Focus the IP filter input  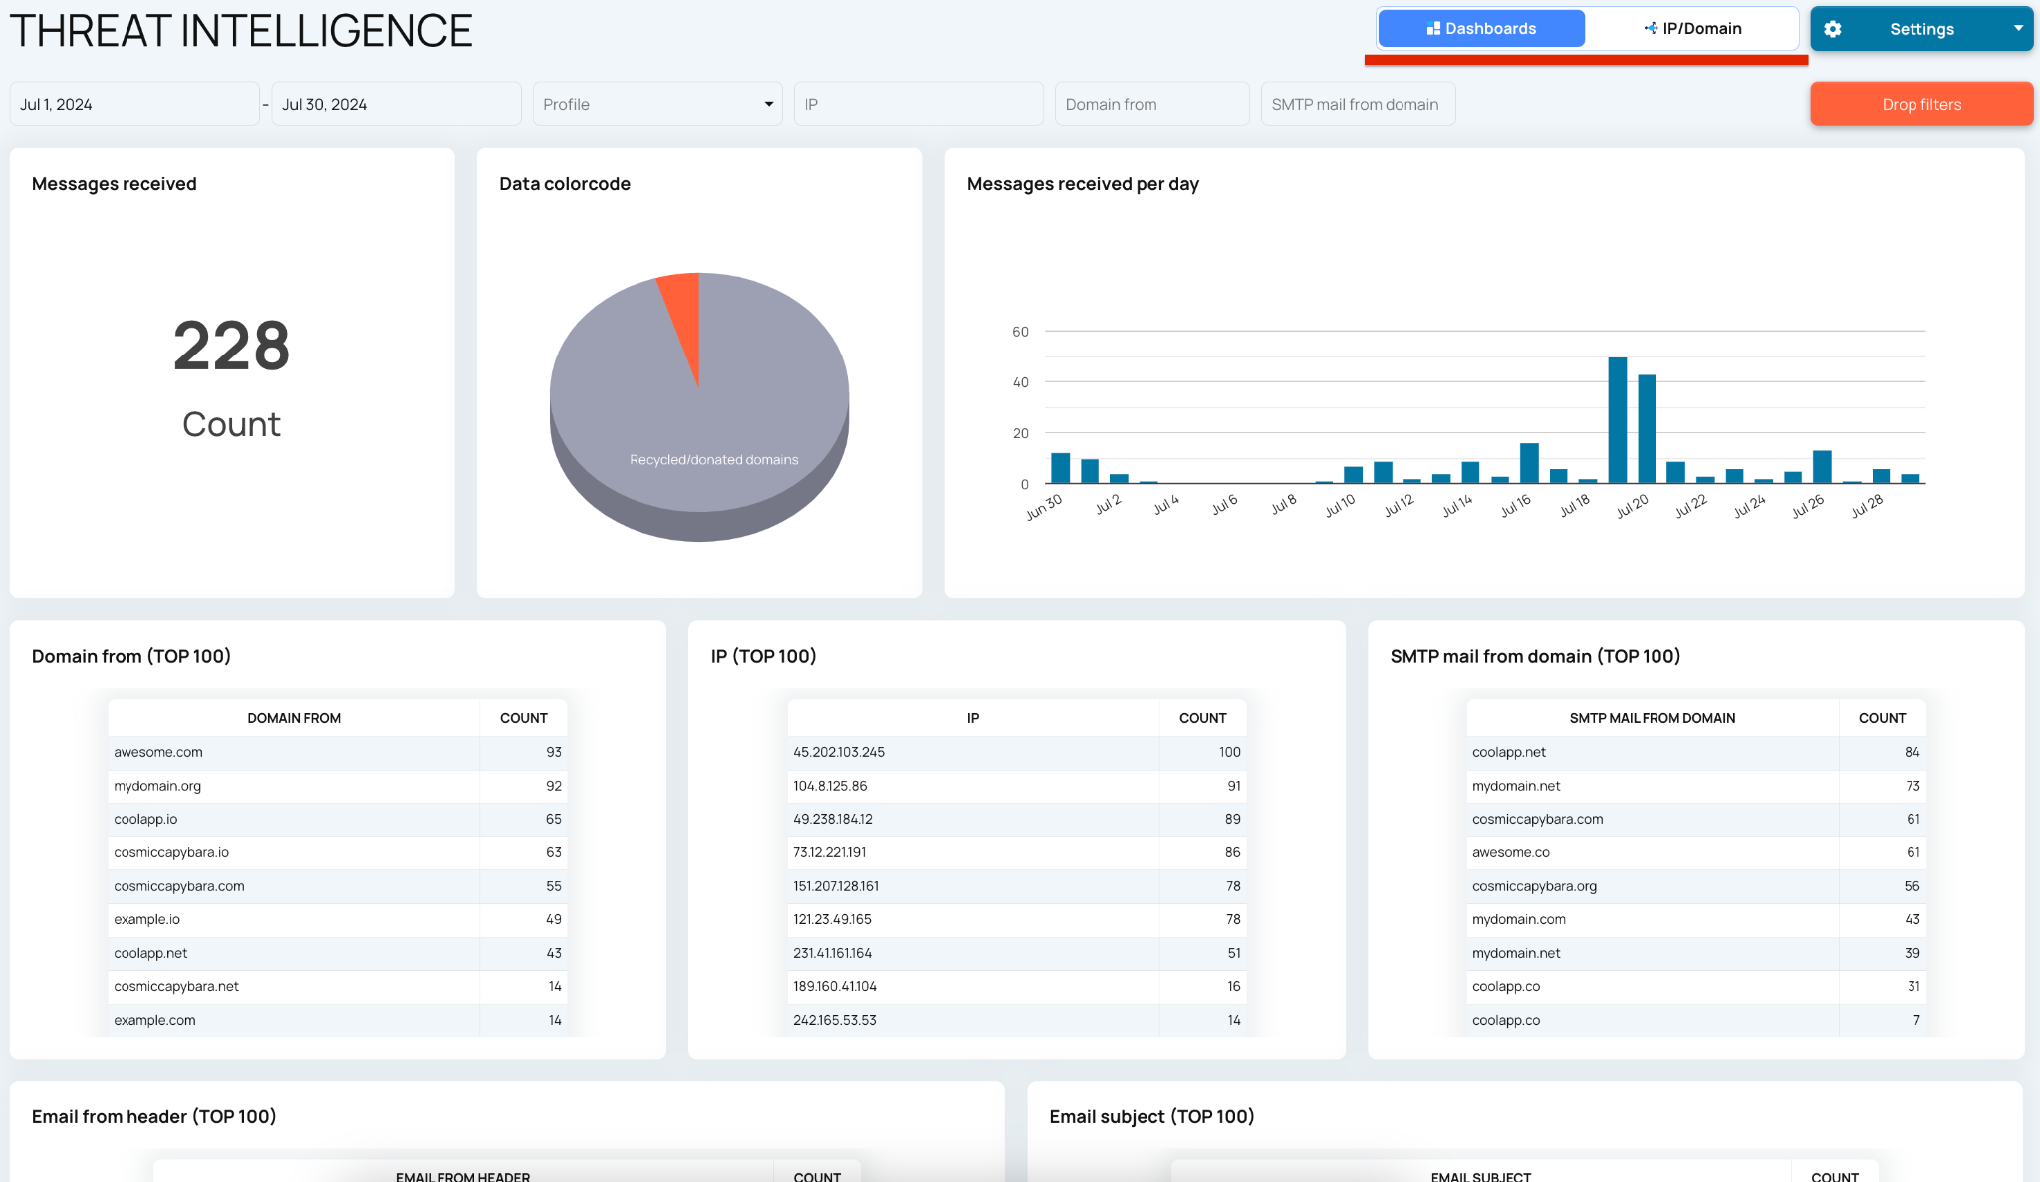pyautogui.click(x=918, y=104)
